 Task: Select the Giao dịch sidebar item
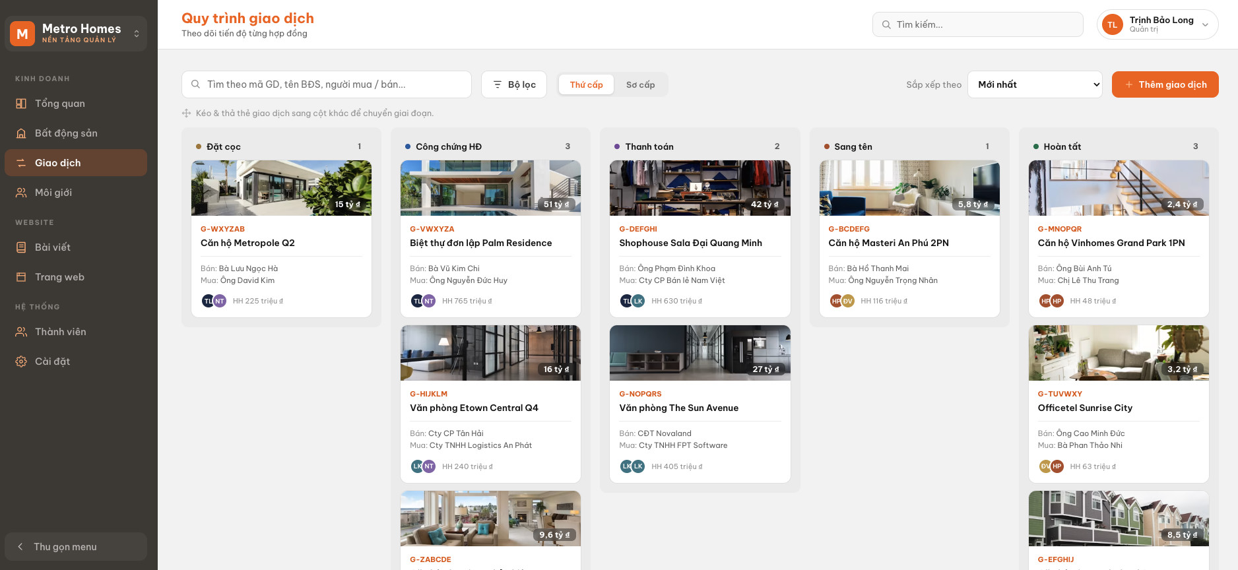tap(76, 163)
